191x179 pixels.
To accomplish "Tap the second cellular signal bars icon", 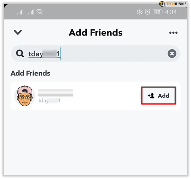I will tap(31, 12).
